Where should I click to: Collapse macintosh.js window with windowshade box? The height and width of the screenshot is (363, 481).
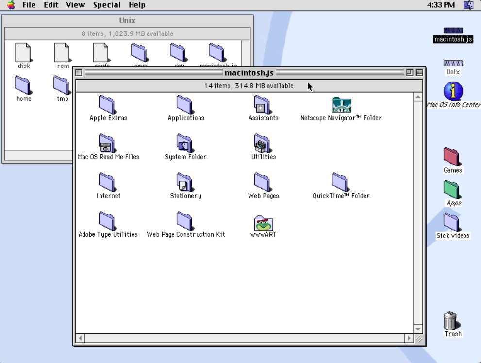[x=419, y=73]
